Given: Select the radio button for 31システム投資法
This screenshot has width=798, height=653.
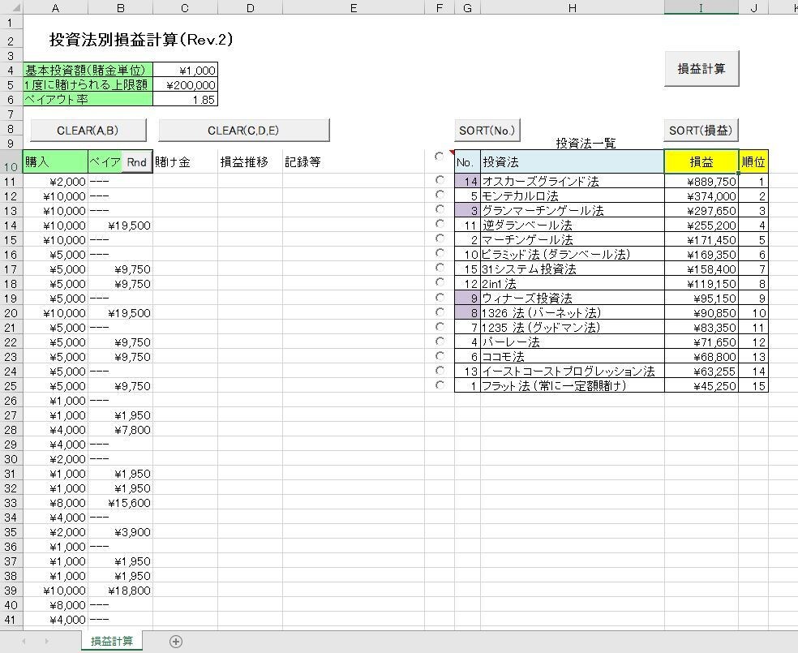Looking at the screenshot, I should point(440,268).
